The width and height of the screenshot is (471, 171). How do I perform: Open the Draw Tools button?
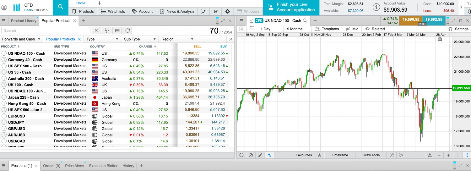point(371,155)
